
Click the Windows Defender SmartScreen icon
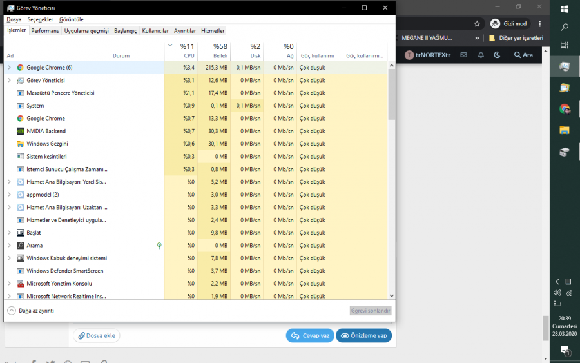pyautogui.click(x=21, y=271)
